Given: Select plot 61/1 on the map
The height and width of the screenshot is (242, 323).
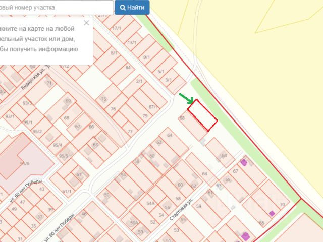Looking at the screenshot, I should pos(67,191).
